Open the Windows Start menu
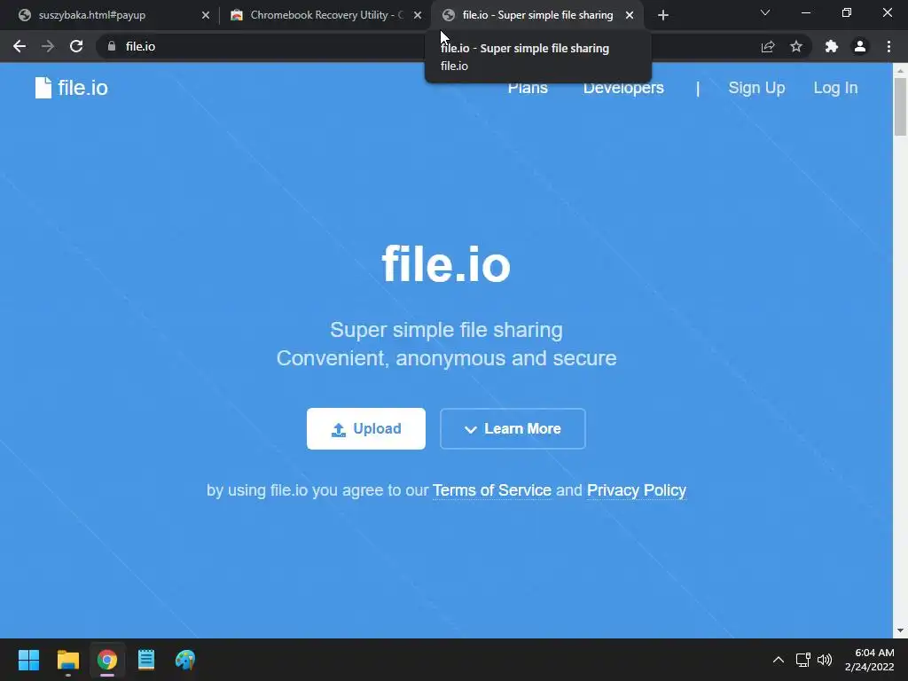Viewport: 908px width, 681px height. (28, 660)
